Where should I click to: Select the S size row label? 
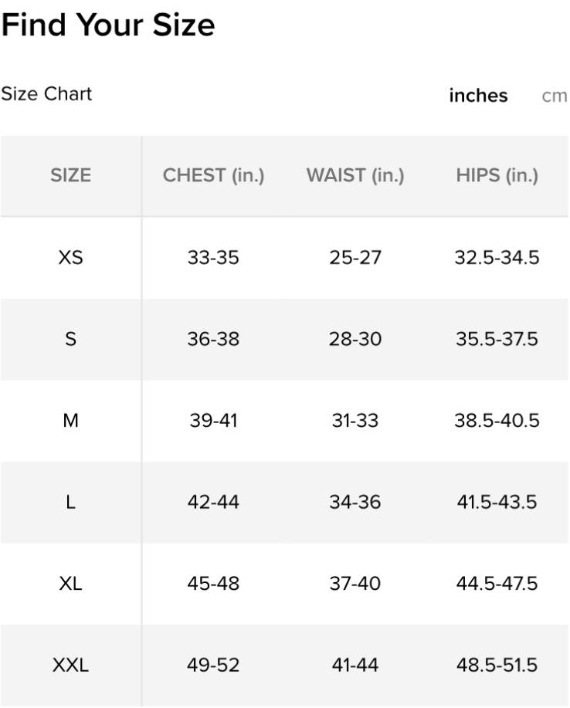(x=70, y=339)
